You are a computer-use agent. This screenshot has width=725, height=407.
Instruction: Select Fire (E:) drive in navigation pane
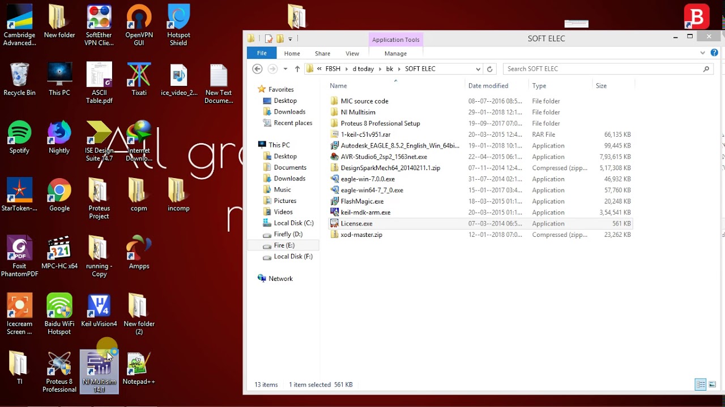point(284,245)
